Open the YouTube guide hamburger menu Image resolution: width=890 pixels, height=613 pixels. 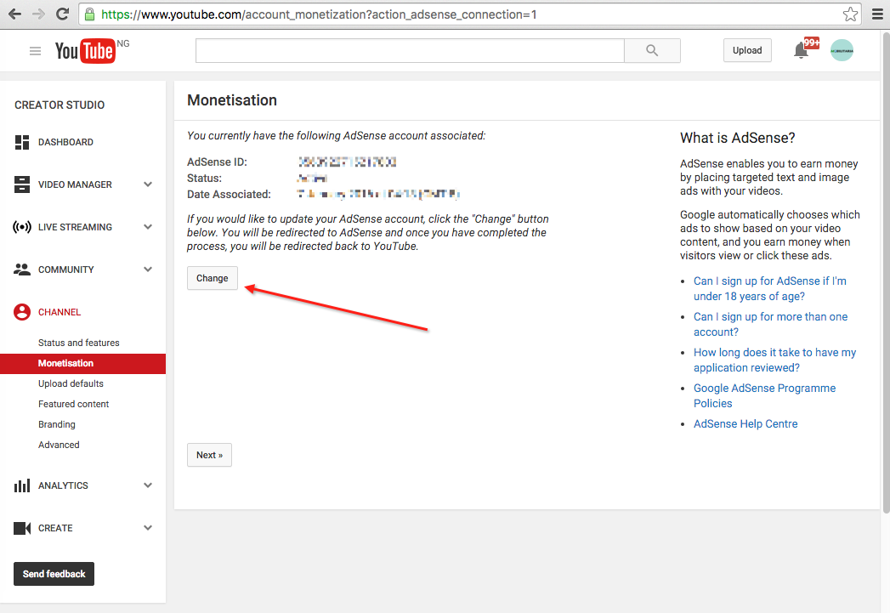tap(35, 51)
